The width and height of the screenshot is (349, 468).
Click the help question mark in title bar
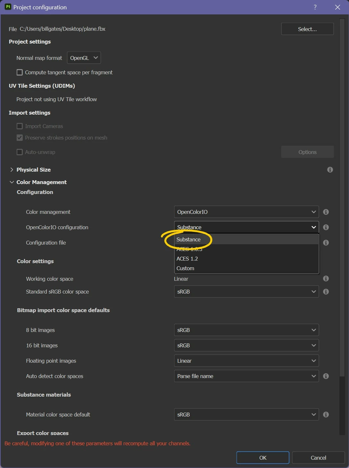click(315, 7)
